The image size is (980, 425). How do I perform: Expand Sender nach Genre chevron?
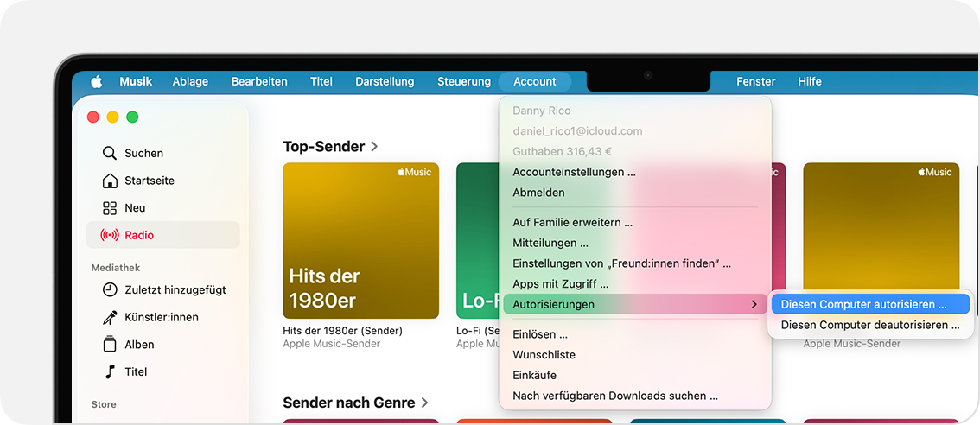coord(425,402)
